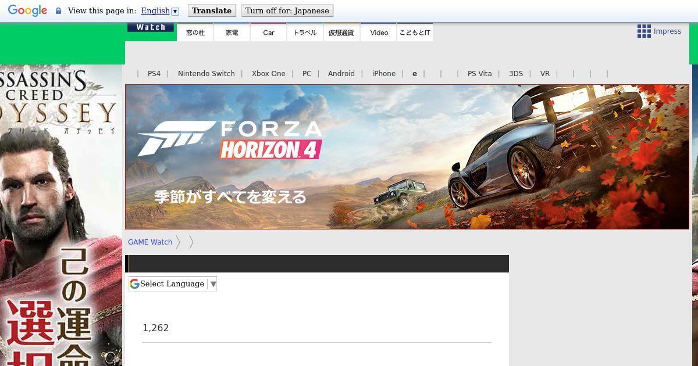Open the Select Language dropdown
698x366 pixels.
(173, 284)
